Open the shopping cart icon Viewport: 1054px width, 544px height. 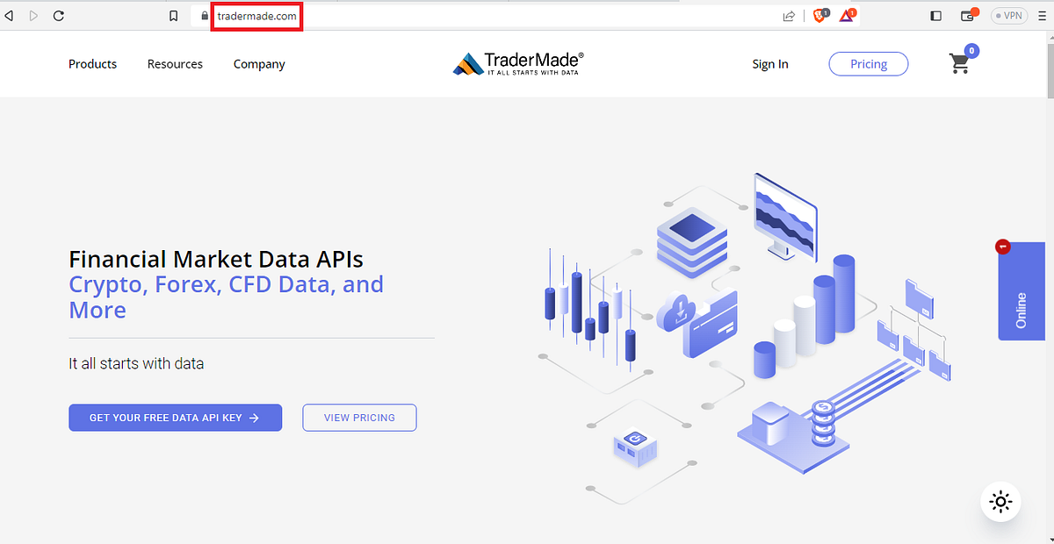[962, 61]
